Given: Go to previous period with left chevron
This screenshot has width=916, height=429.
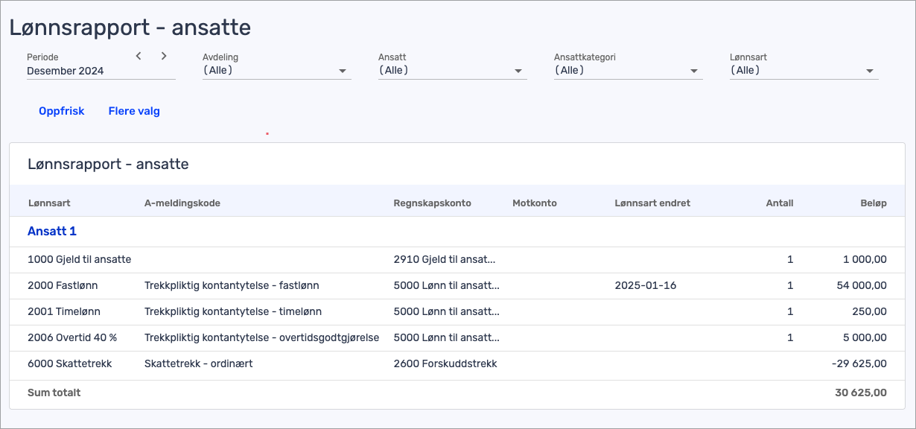Looking at the screenshot, I should coord(139,56).
